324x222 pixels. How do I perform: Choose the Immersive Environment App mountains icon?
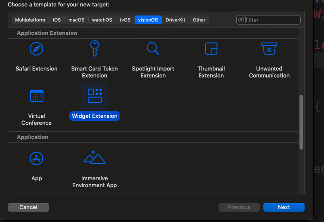[x=95, y=157]
